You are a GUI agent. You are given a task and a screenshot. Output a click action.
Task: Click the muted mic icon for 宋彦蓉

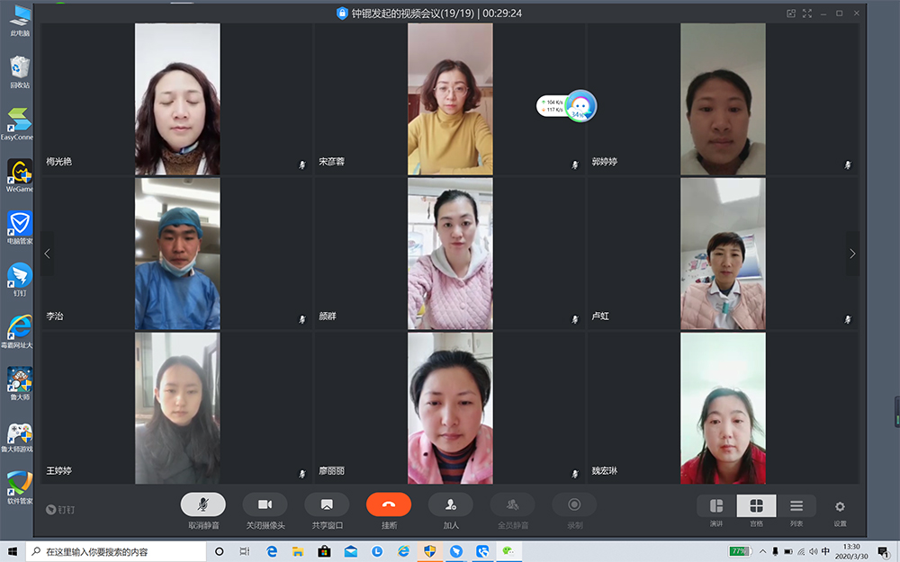(x=574, y=165)
